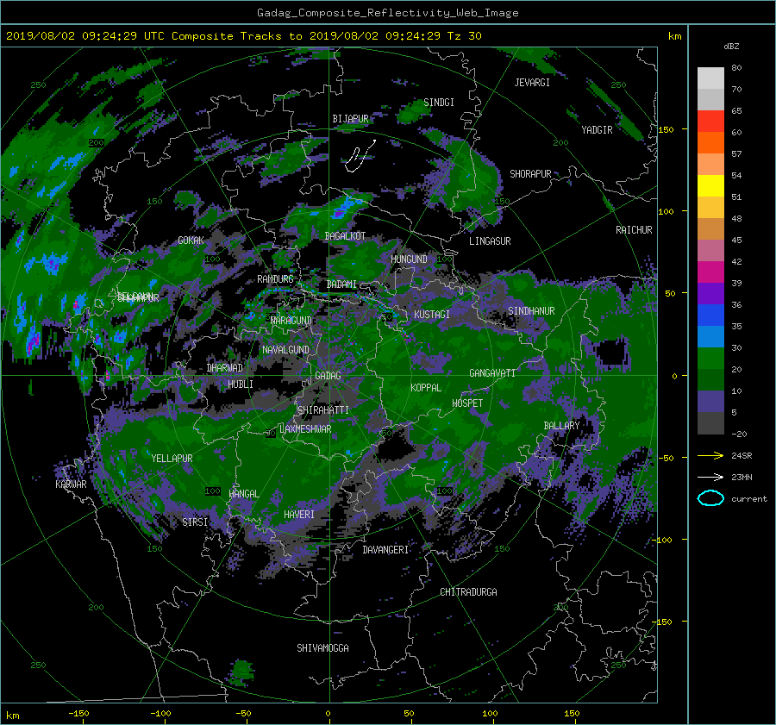Click the 'SHIRAHATTI' city label

pos(323,410)
